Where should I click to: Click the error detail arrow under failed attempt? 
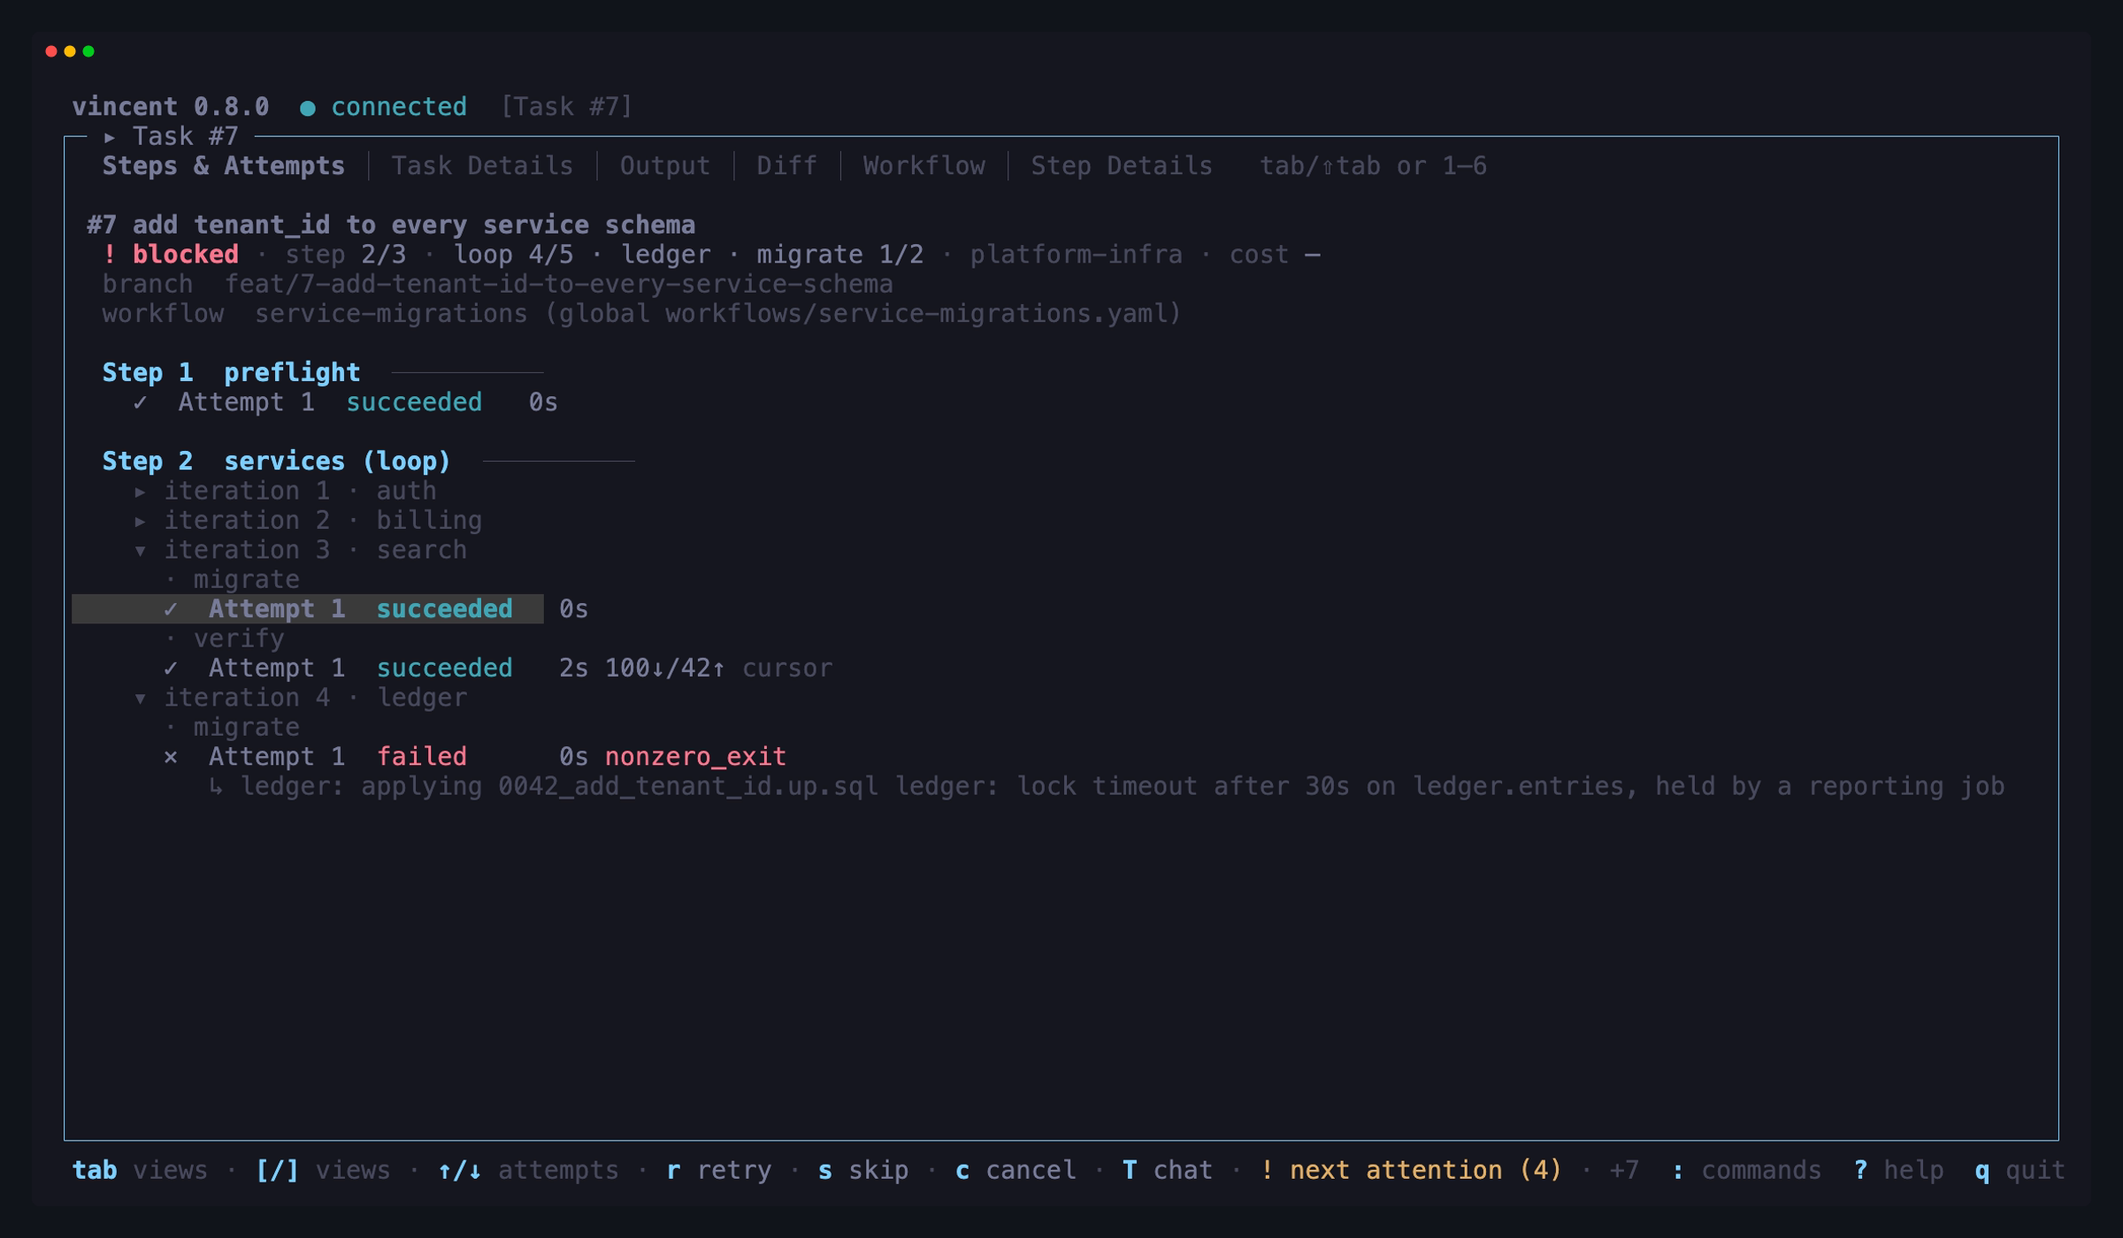[x=216, y=786]
